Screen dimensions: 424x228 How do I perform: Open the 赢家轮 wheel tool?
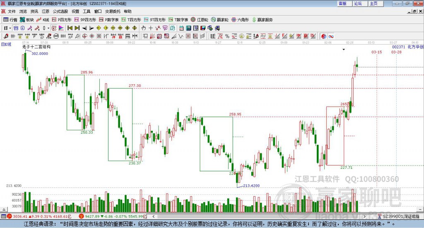[x=219, y=20]
